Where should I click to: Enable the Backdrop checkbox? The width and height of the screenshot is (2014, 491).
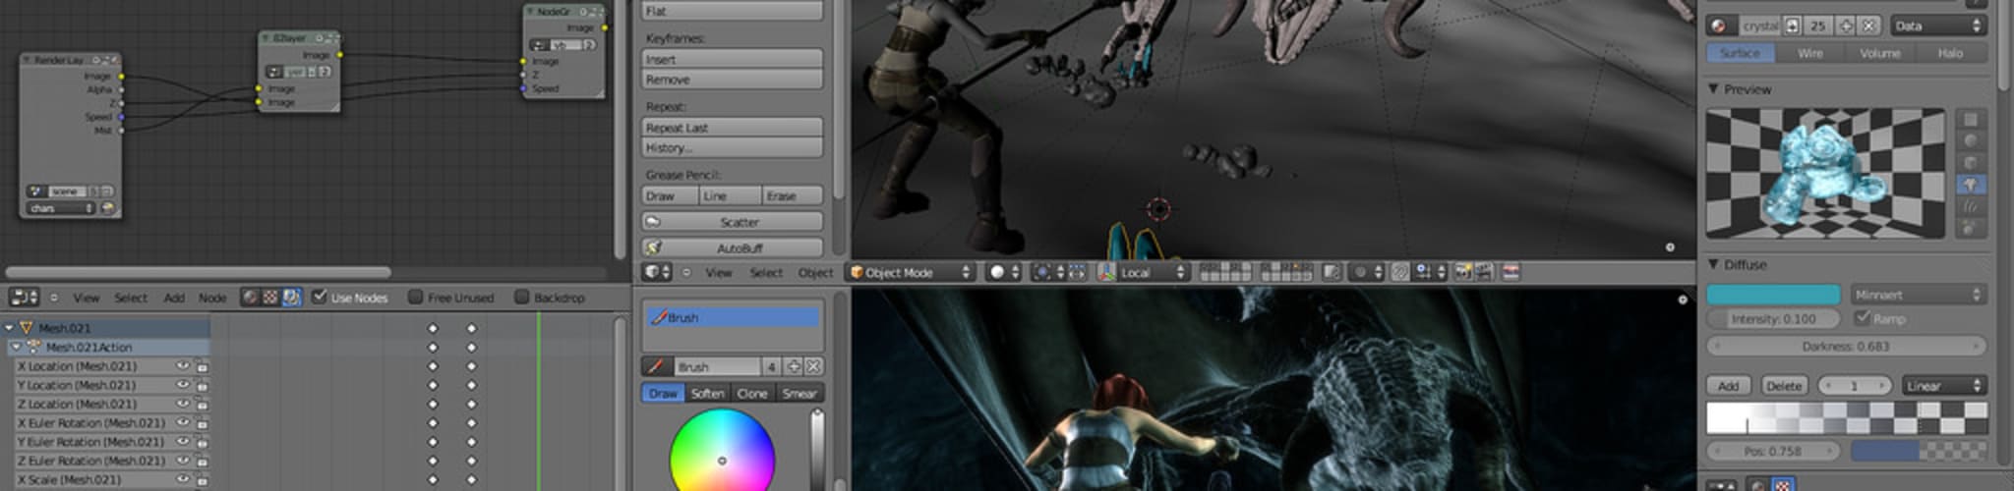pos(522,297)
